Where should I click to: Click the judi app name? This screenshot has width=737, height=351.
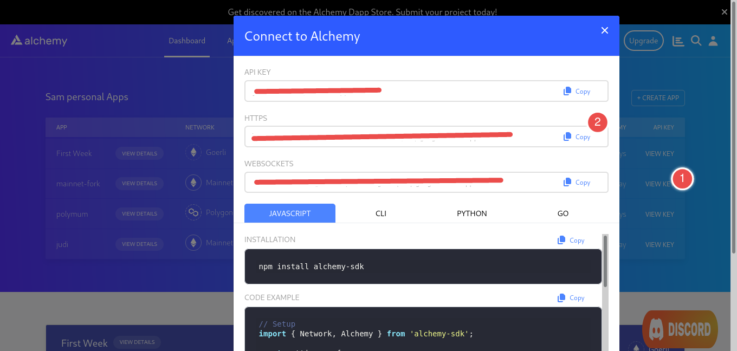pos(62,244)
